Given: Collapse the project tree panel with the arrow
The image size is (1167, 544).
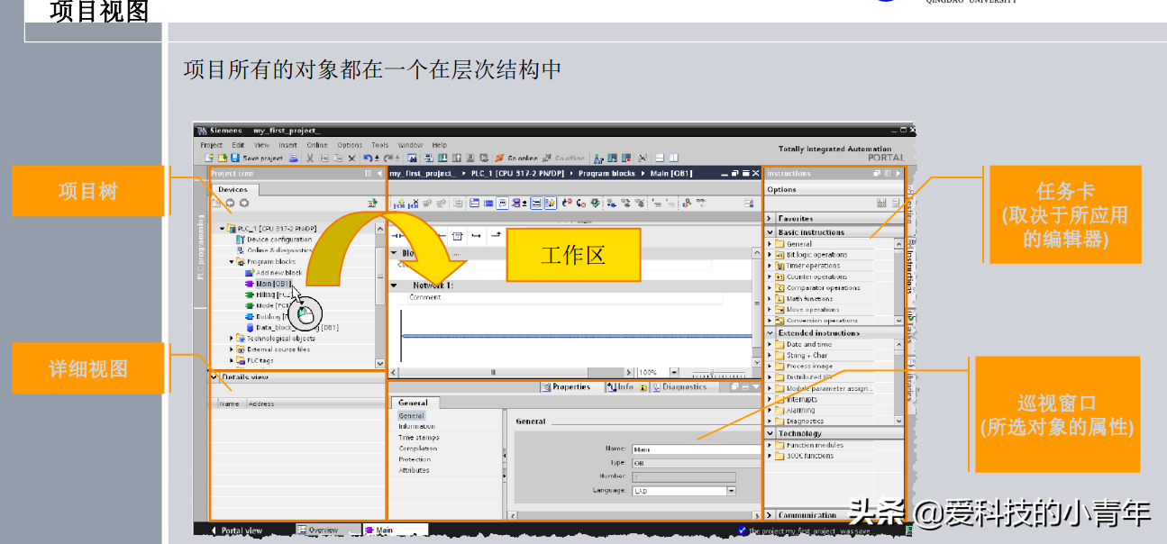Looking at the screenshot, I should pos(379,173).
